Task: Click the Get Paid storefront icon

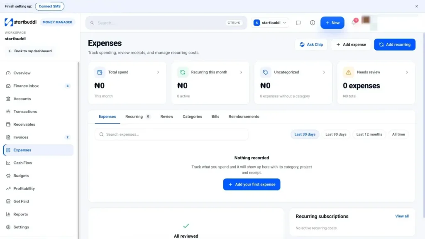Action: click(x=8, y=201)
